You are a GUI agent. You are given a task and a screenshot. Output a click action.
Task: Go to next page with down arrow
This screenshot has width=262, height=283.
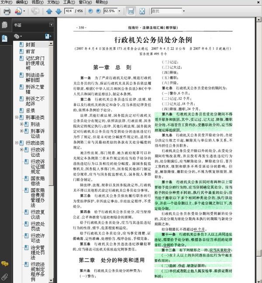point(59,11)
